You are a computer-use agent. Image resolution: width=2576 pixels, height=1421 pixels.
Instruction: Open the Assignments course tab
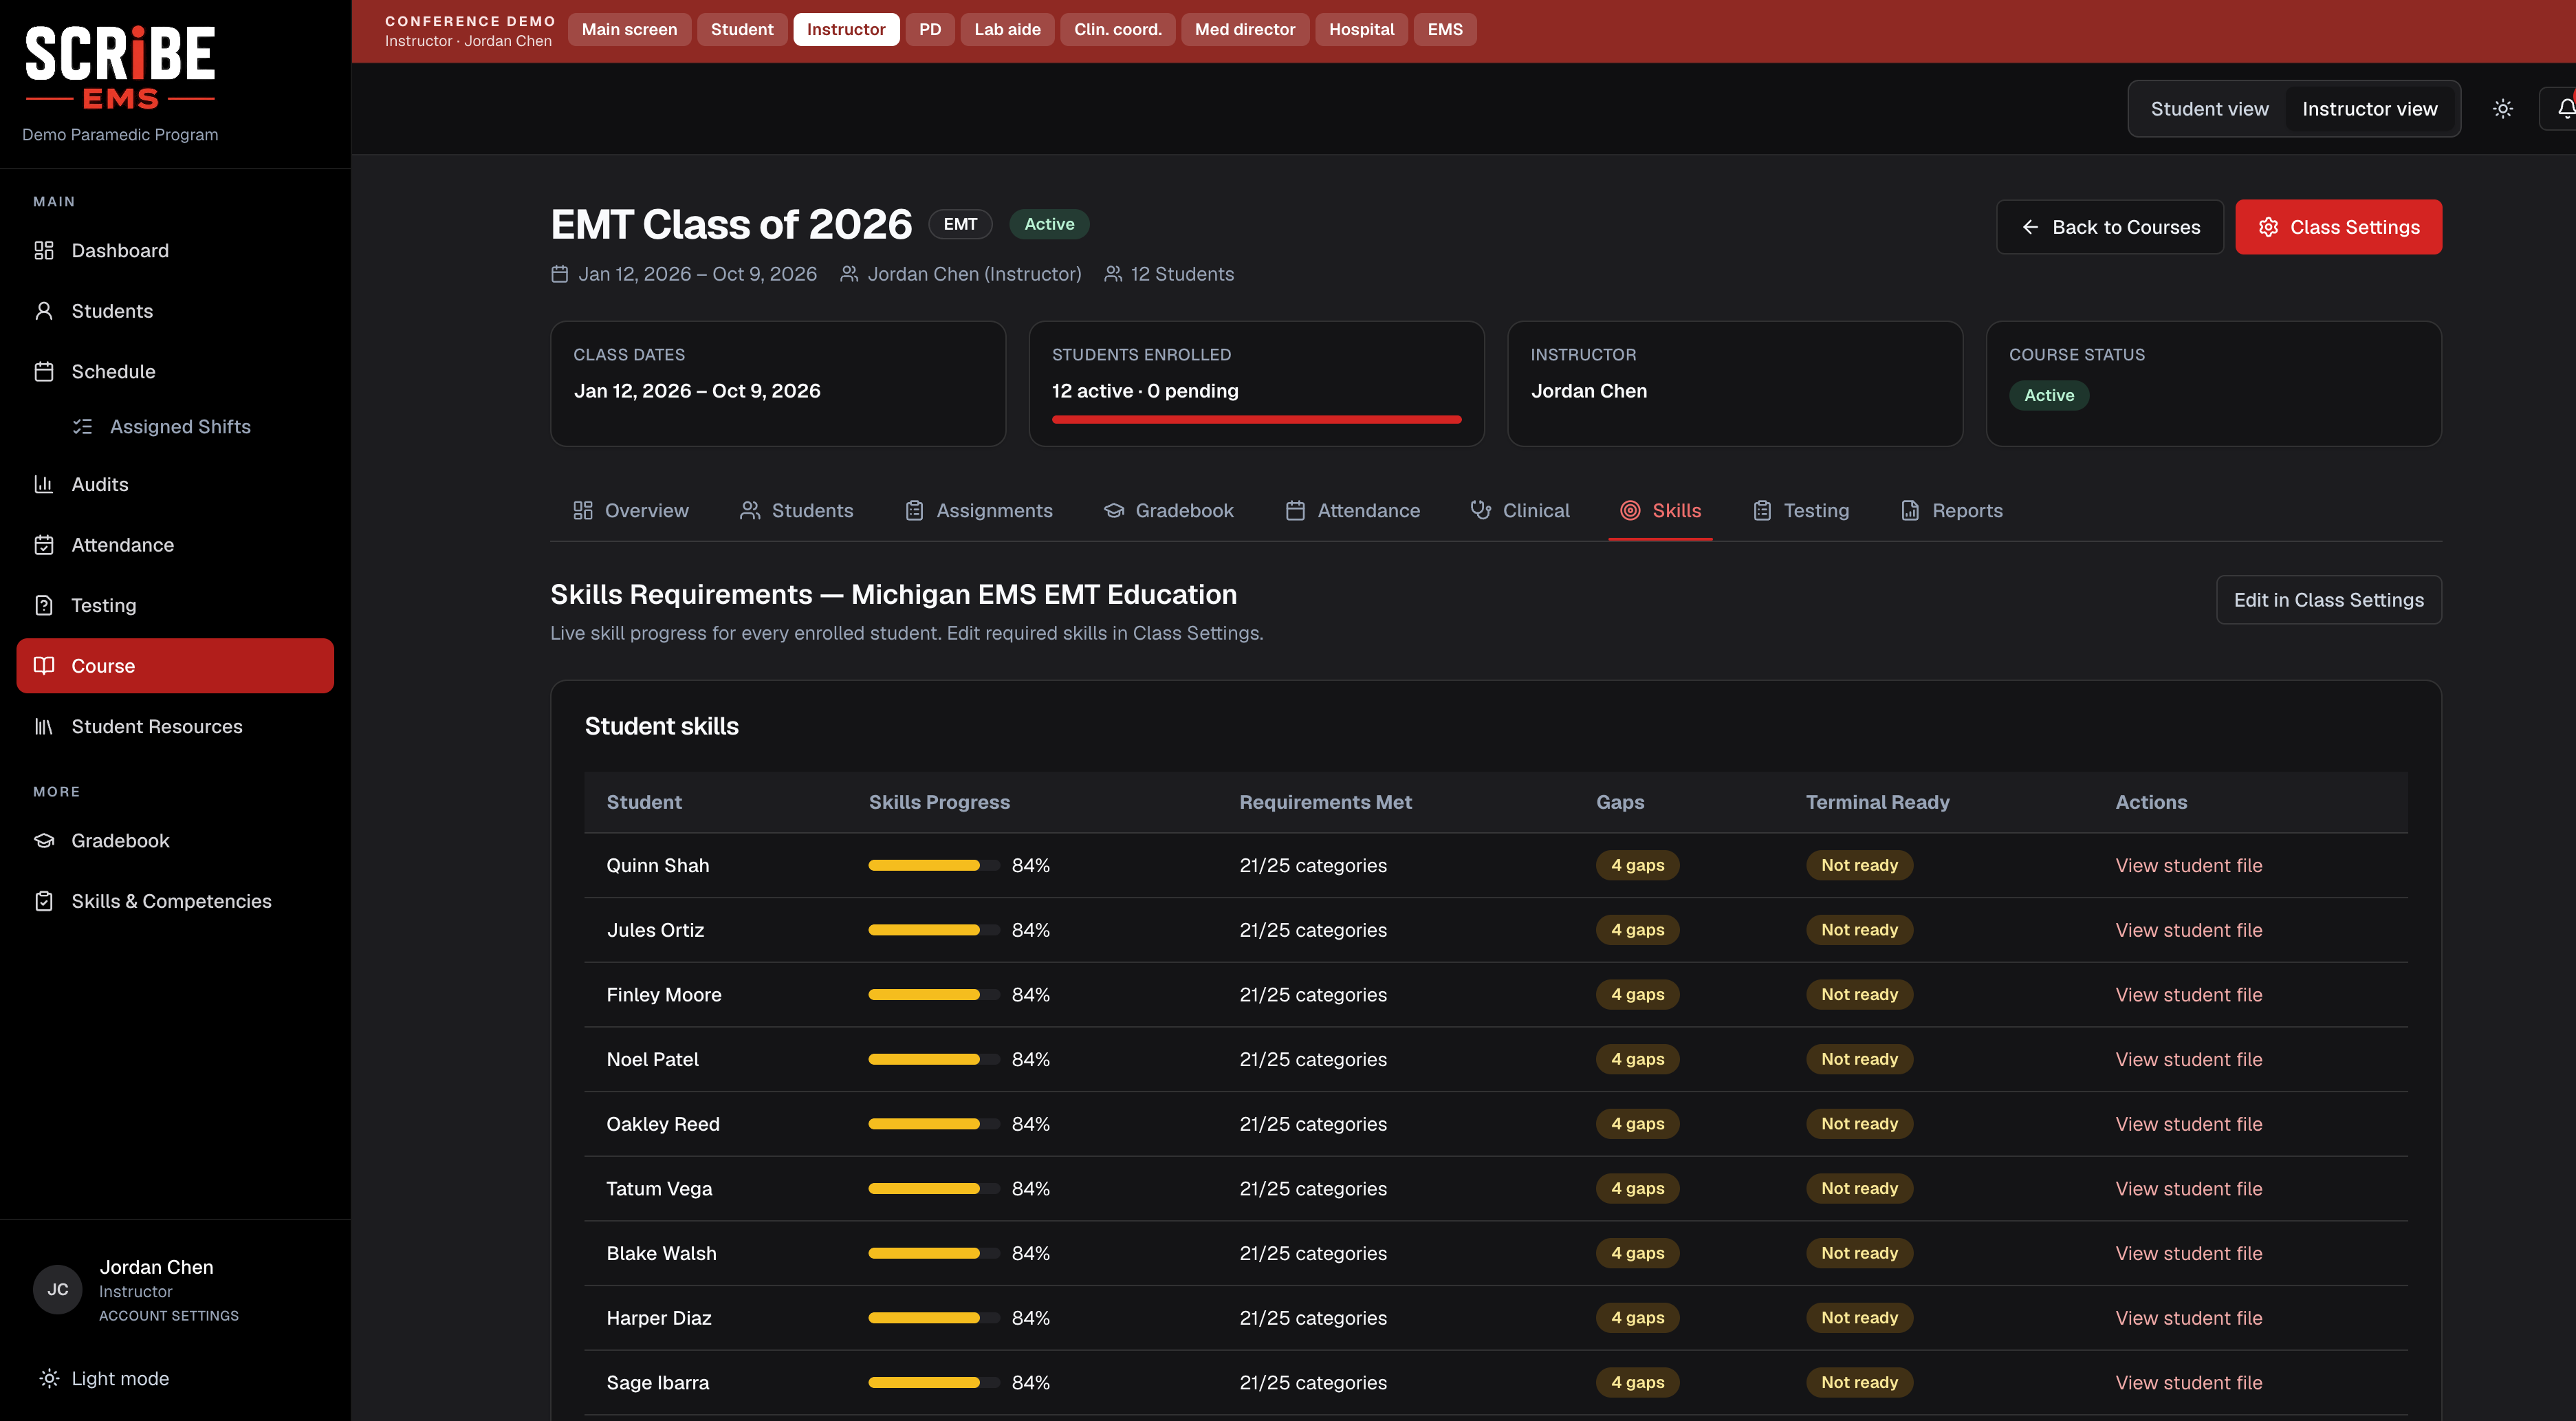(x=978, y=510)
